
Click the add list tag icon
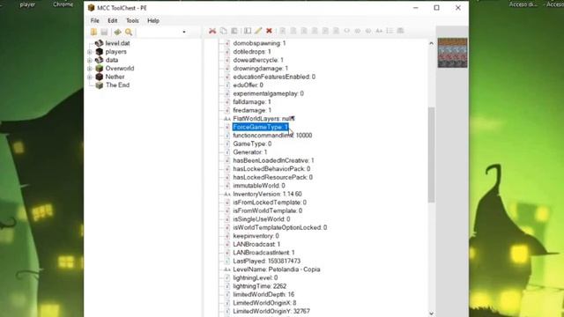(390, 31)
